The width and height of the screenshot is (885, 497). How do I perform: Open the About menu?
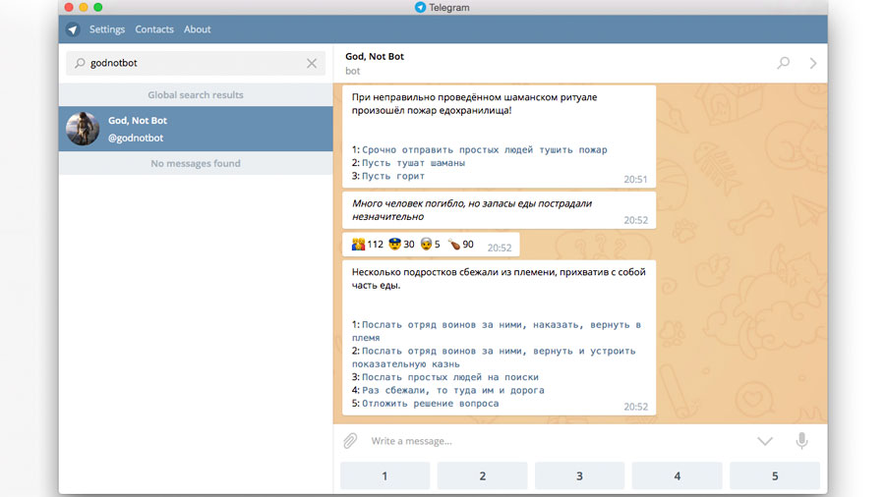click(x=197, y=29)
